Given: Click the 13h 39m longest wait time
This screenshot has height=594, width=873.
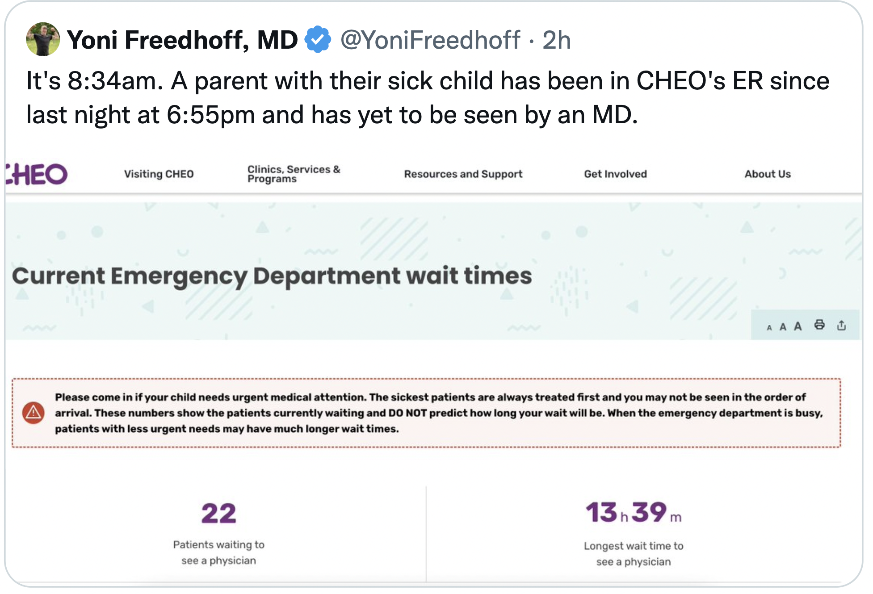Looking at the screenshot, I should pos(633,513).
